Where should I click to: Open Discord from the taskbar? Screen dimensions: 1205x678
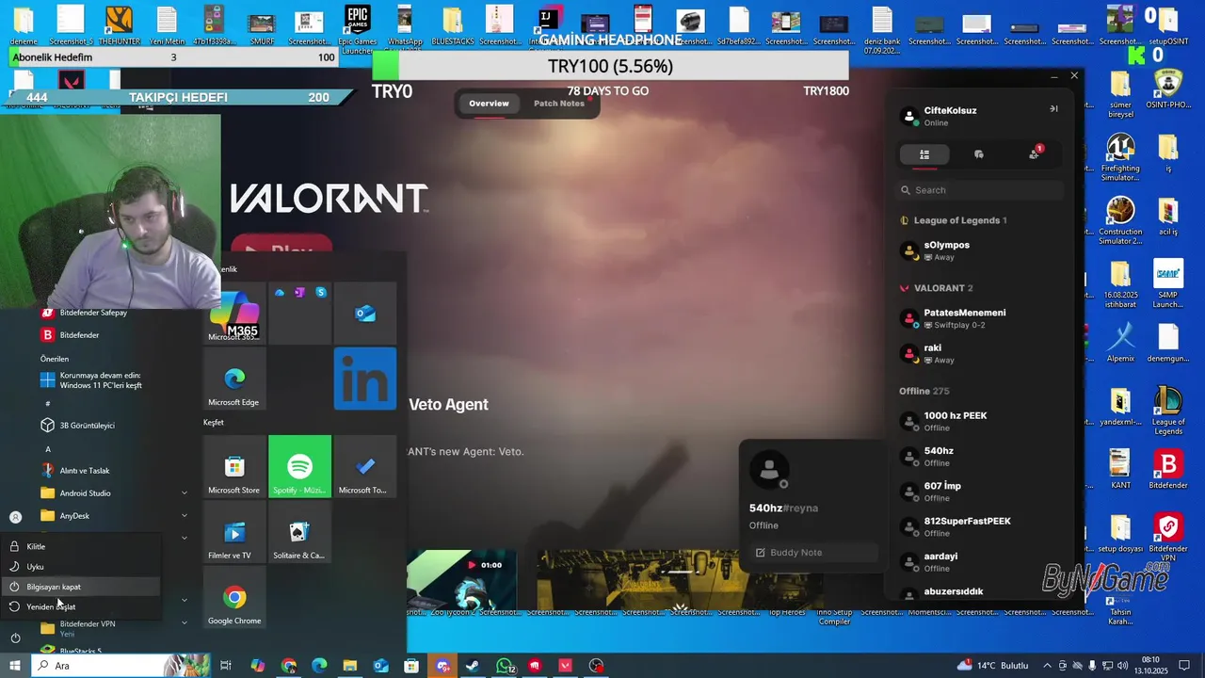click(x=442, y=666)
